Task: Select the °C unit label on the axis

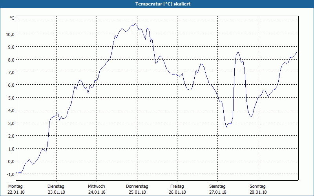Action: [x=12, y=18]
